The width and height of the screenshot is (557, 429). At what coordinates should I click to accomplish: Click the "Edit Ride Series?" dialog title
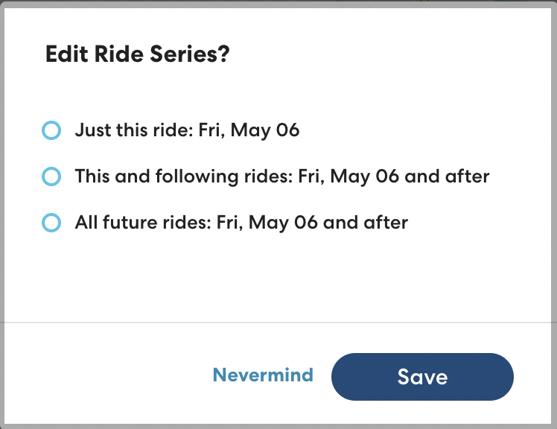tap(137, 55)
